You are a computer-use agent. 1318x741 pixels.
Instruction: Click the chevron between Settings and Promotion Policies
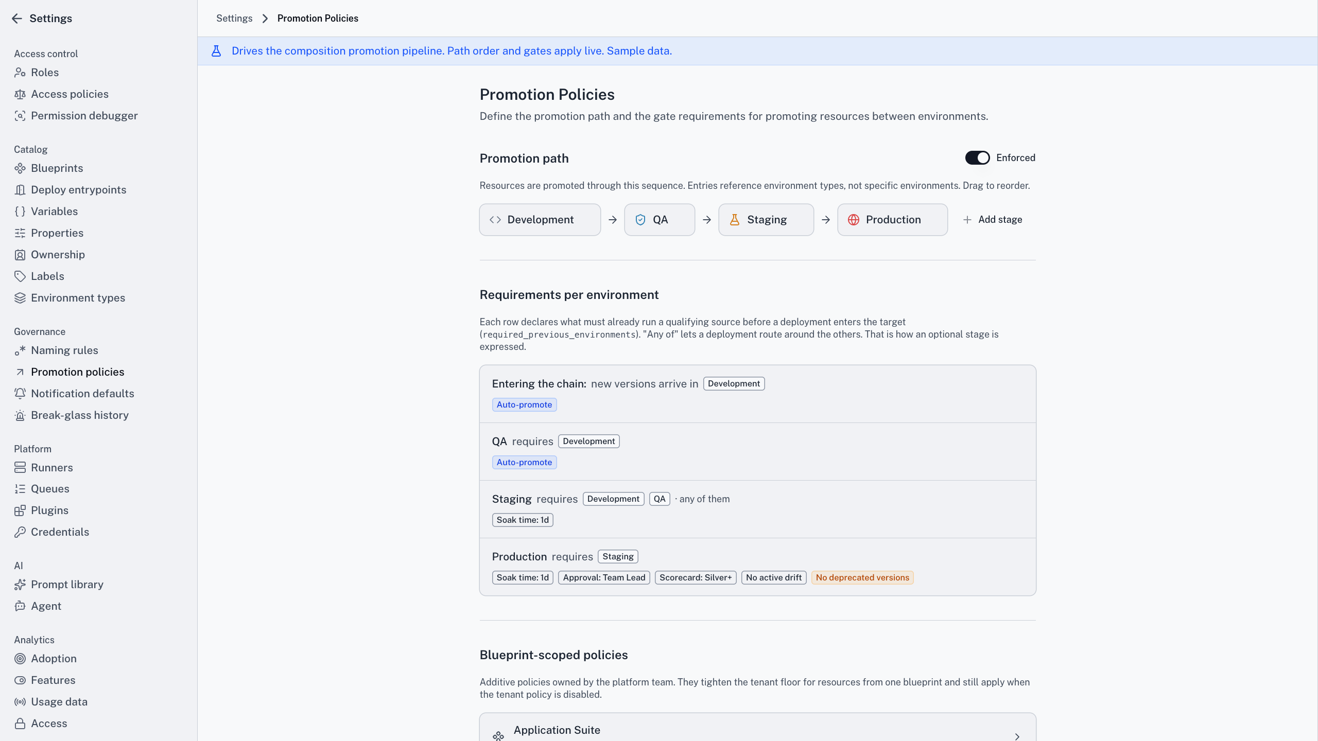coord(265,19)
